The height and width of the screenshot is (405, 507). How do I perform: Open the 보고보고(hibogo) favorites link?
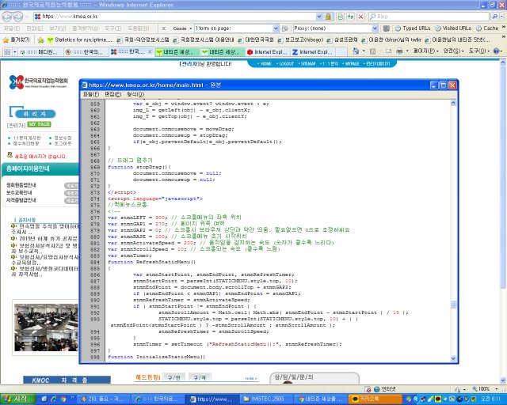(x=300, y=40)
